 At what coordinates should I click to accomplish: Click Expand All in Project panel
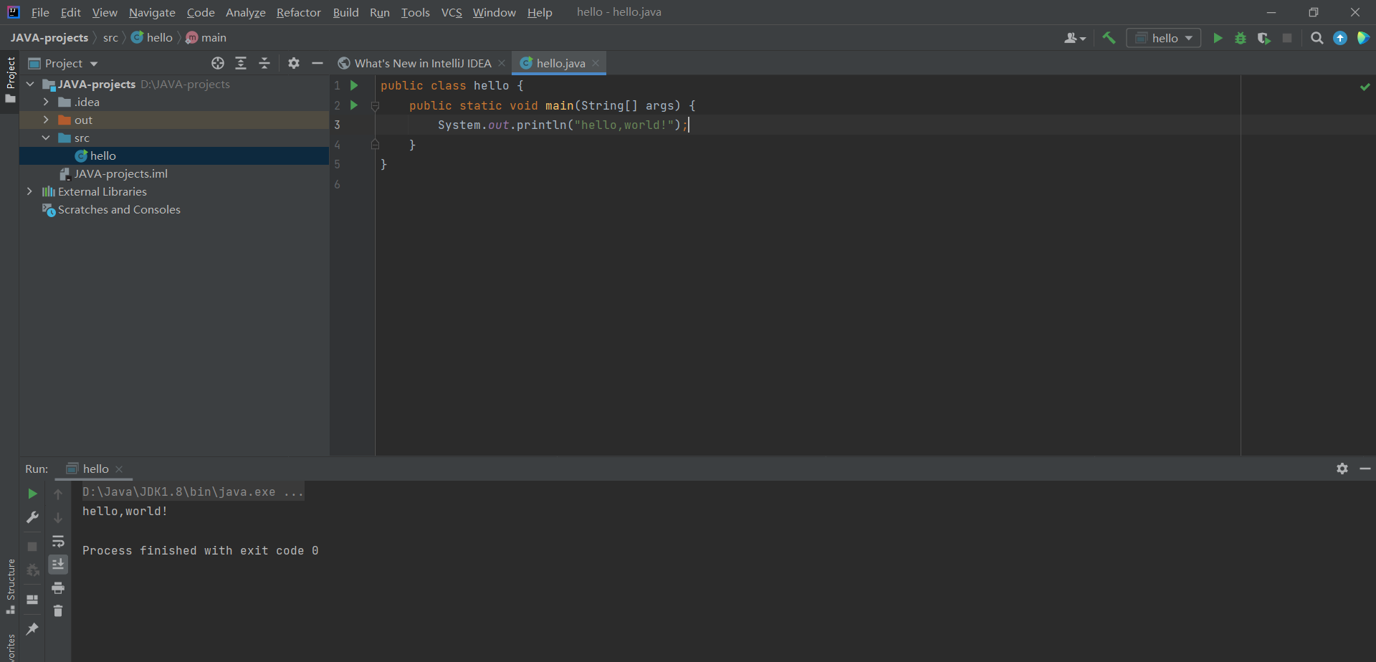tap(241, 63)
